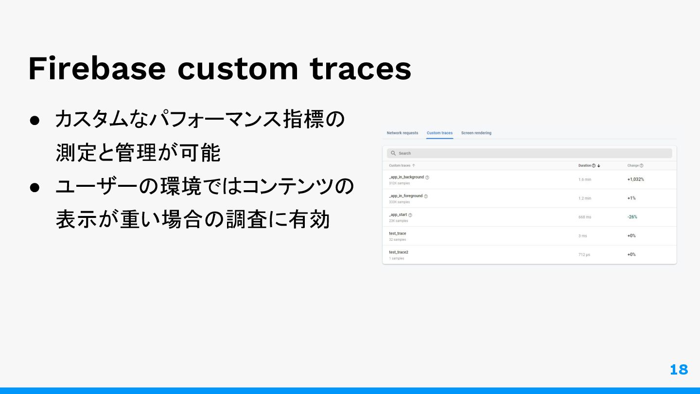The width and height of the screenshot is (700, 394).
Task: Show help for _app_in_background trace
Action: (x=427, y=178)
